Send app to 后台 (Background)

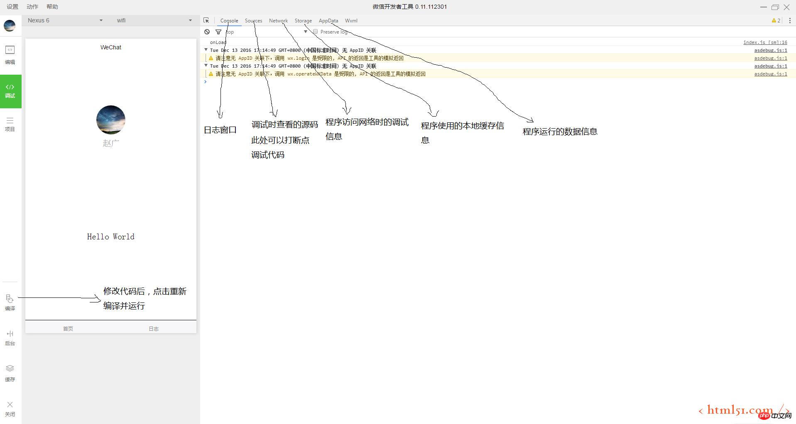10,338
